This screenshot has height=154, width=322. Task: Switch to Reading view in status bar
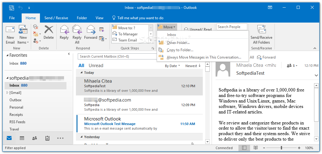pos(256,148)
